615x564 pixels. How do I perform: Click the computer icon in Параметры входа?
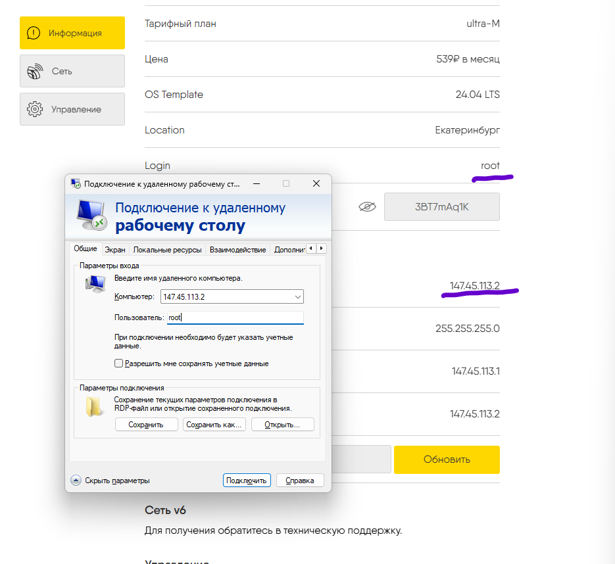pyautogui.click(x=95, y=283)
